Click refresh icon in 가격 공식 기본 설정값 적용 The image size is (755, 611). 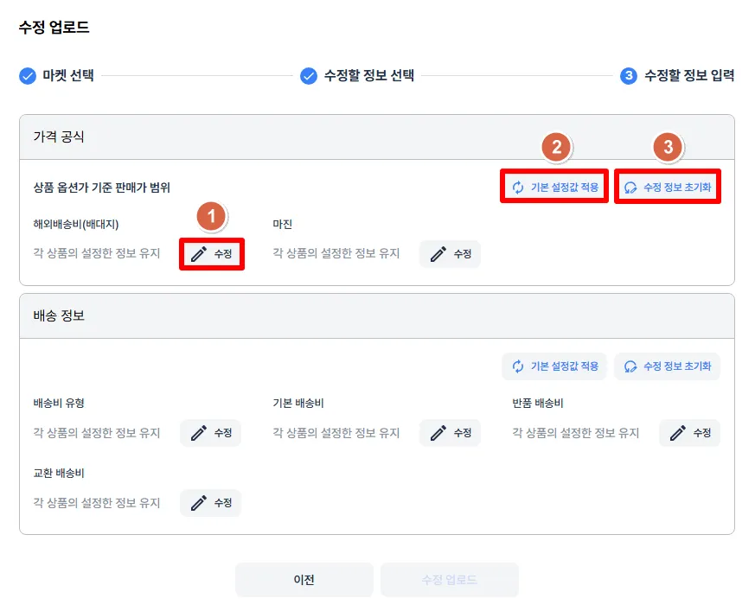(x=518, y=188)
